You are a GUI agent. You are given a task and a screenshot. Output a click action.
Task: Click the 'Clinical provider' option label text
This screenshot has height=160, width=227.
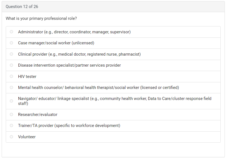[x=79, y=54]
